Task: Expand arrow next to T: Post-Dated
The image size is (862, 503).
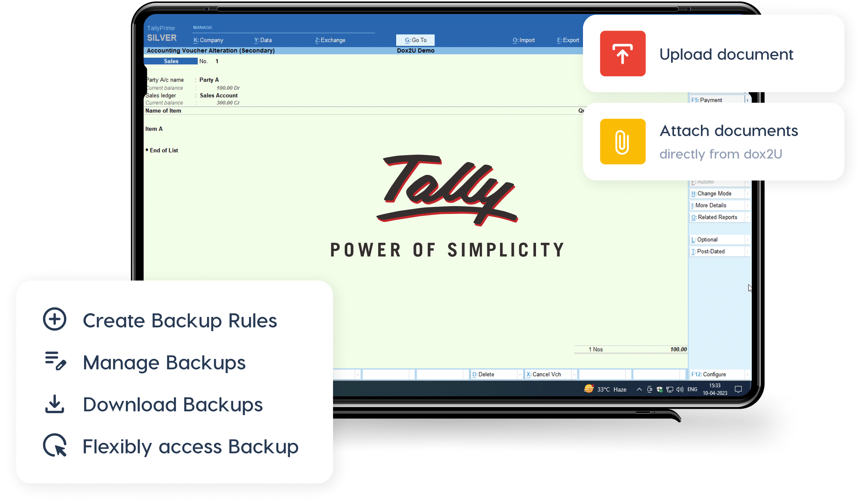Action: (747, 251)
